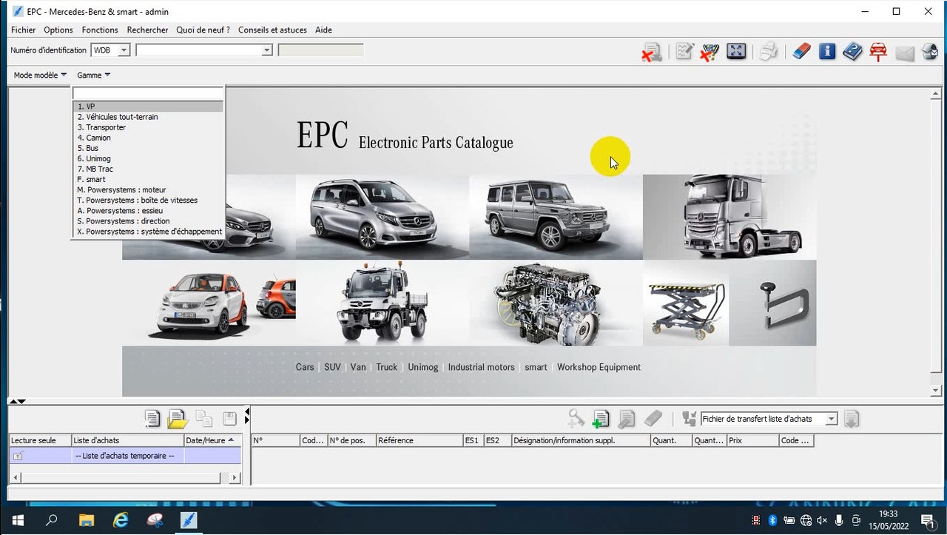Click the Prix column header

tap(752, 440)
